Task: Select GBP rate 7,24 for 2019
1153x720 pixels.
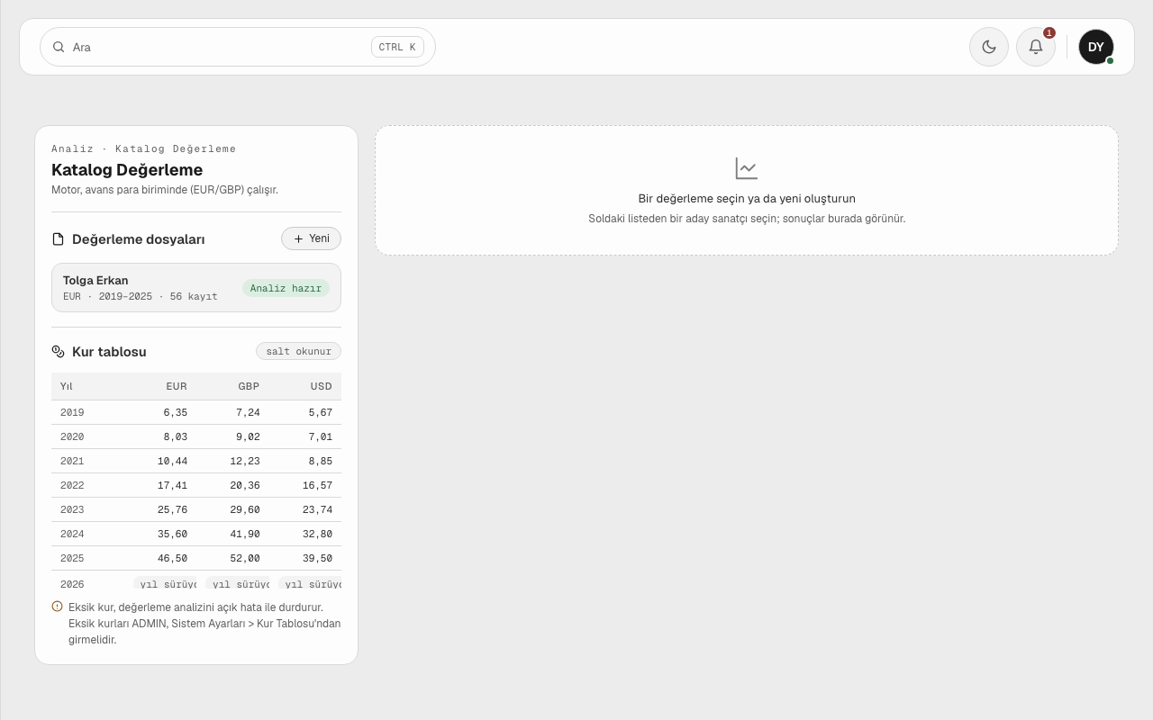Action: [x=248, y=412]
